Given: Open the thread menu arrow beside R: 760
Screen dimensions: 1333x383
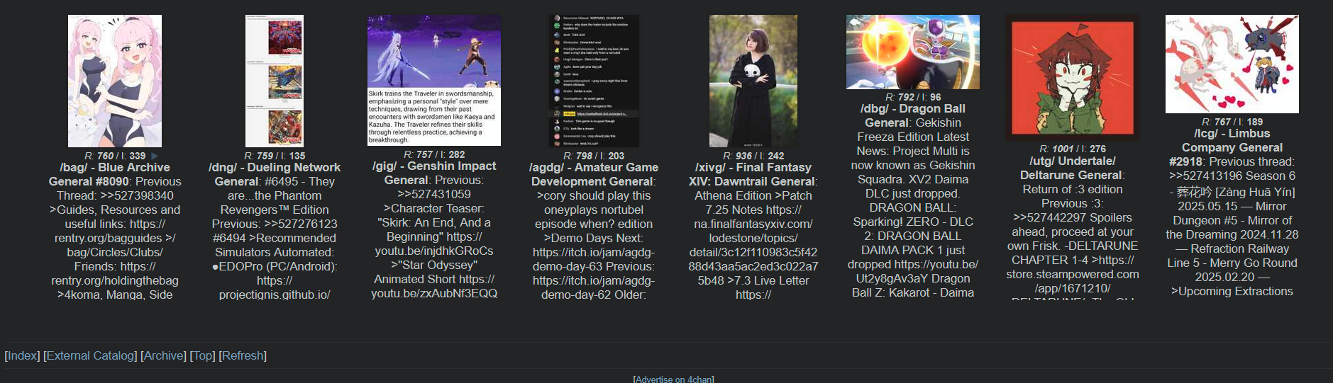Looking at the screenshot, I should tap(155, 156).
